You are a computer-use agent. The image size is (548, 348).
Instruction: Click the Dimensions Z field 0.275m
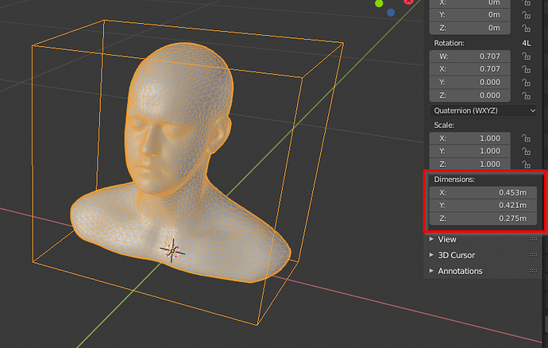[x=484, y=218]
